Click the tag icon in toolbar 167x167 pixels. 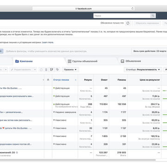tap(58, 70)
